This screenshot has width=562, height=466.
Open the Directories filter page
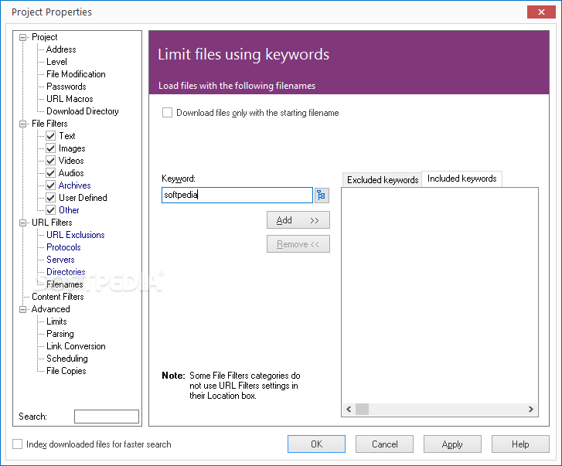tap(66, 272)
